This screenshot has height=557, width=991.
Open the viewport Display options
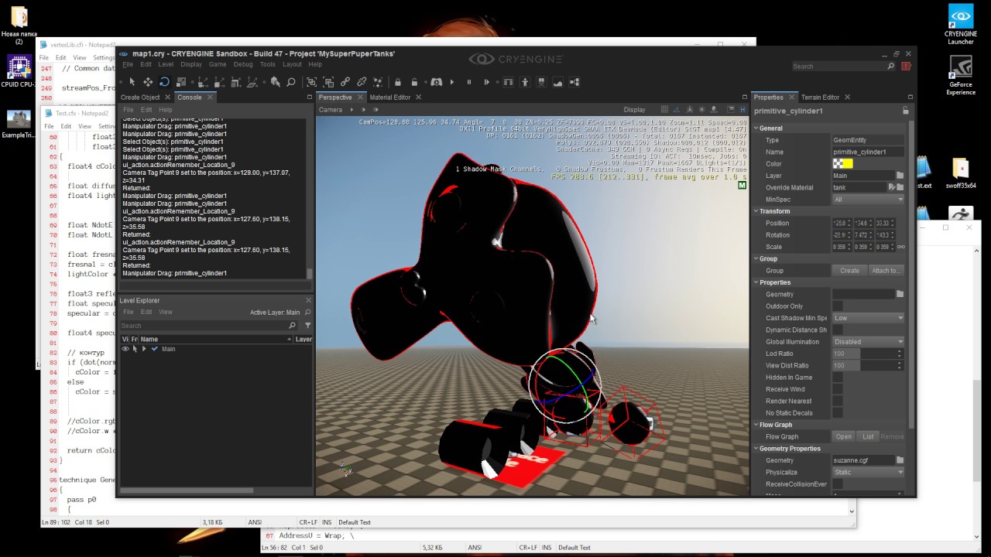634,110
